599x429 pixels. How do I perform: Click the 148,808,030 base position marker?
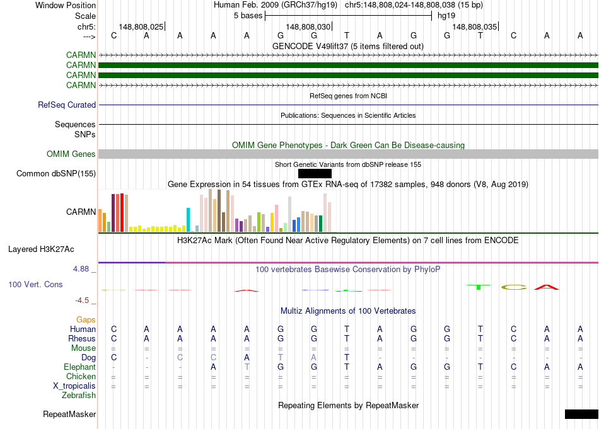point(308,27)
